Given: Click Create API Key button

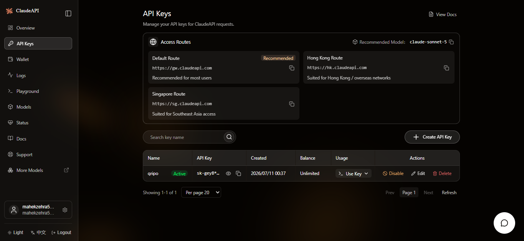Looking at the screenshot, I should coord(432,137).
